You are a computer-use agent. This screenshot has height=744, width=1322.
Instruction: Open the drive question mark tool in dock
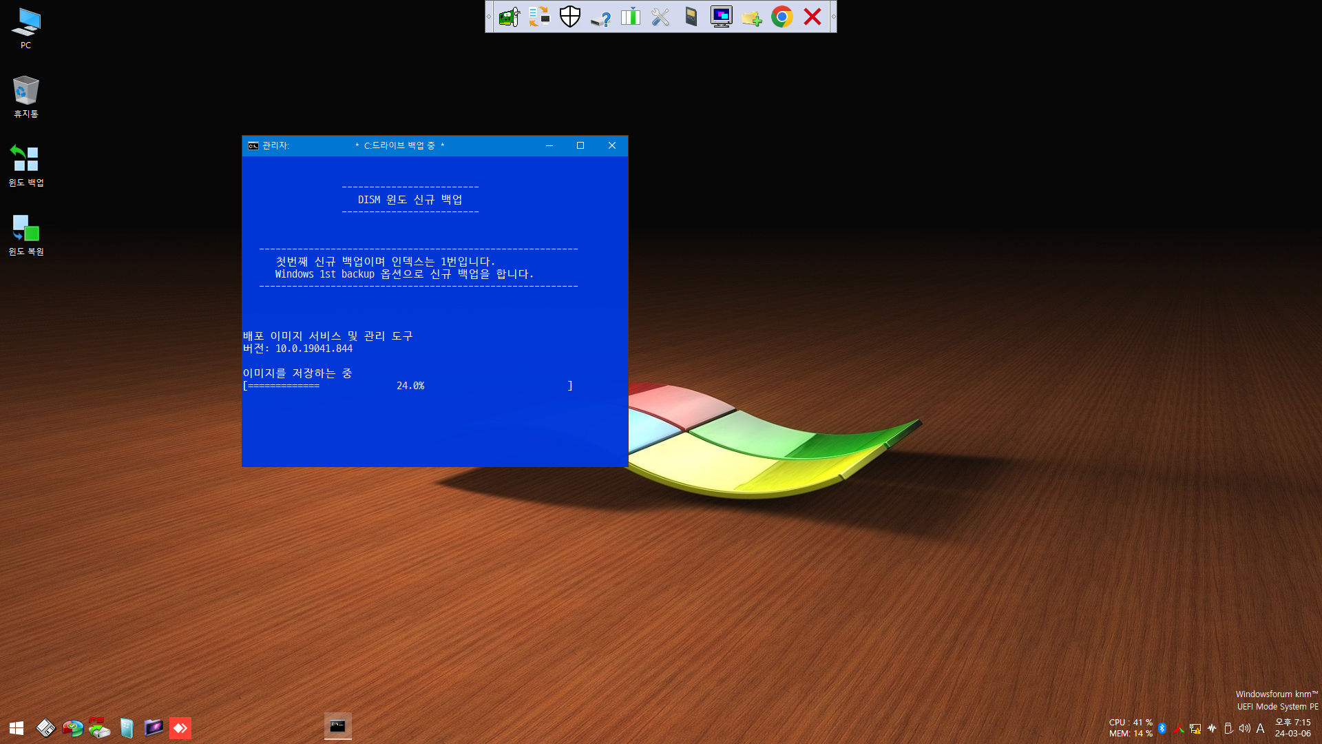600,17
